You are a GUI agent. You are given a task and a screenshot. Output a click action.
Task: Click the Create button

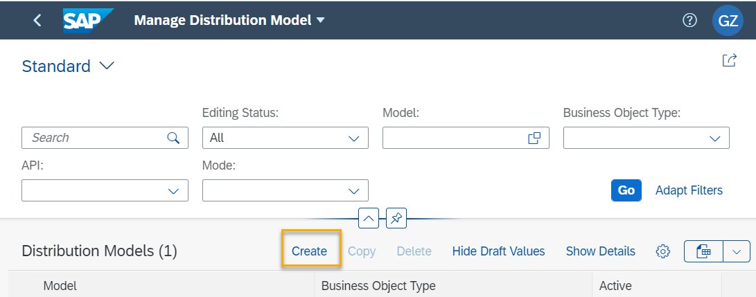coord(310,251)
